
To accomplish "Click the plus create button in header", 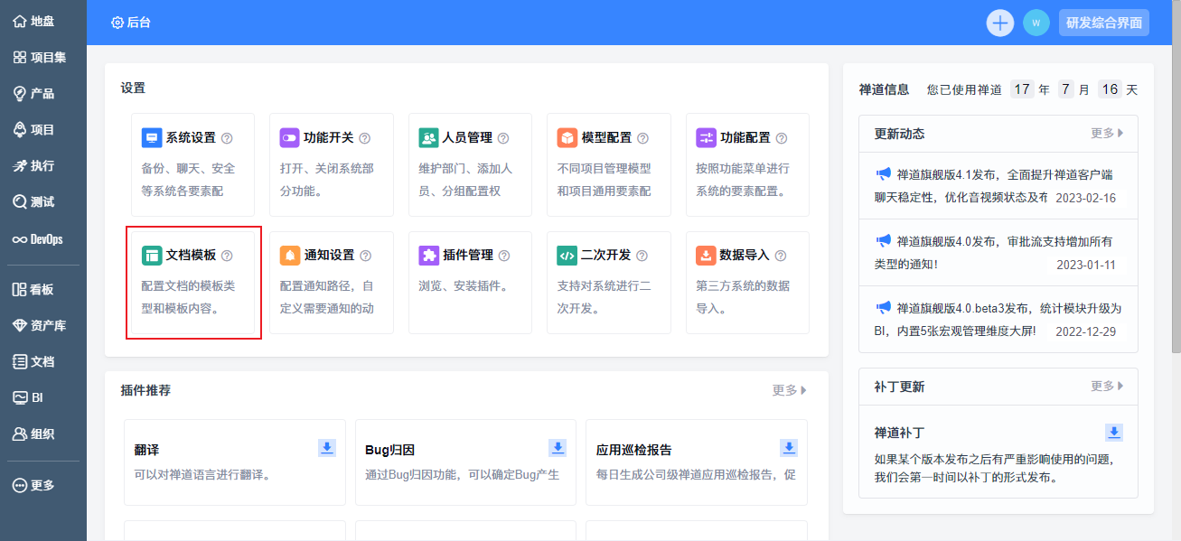I will click(x=1000, y=23).
